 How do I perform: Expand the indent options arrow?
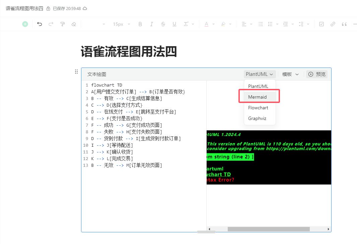(x=293, y=24)
